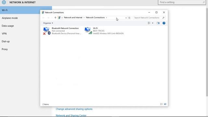Open recent locations dropdown arrow
Viewport: 208px width, 117px height.
click(x=52, y=18)
